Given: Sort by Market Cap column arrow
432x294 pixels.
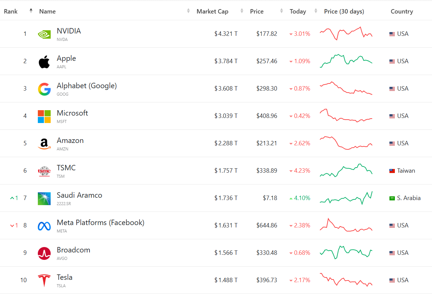Looking at the screenshot, I should (x=242, y=11).
